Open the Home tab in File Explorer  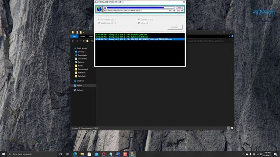tap(83, 36)
